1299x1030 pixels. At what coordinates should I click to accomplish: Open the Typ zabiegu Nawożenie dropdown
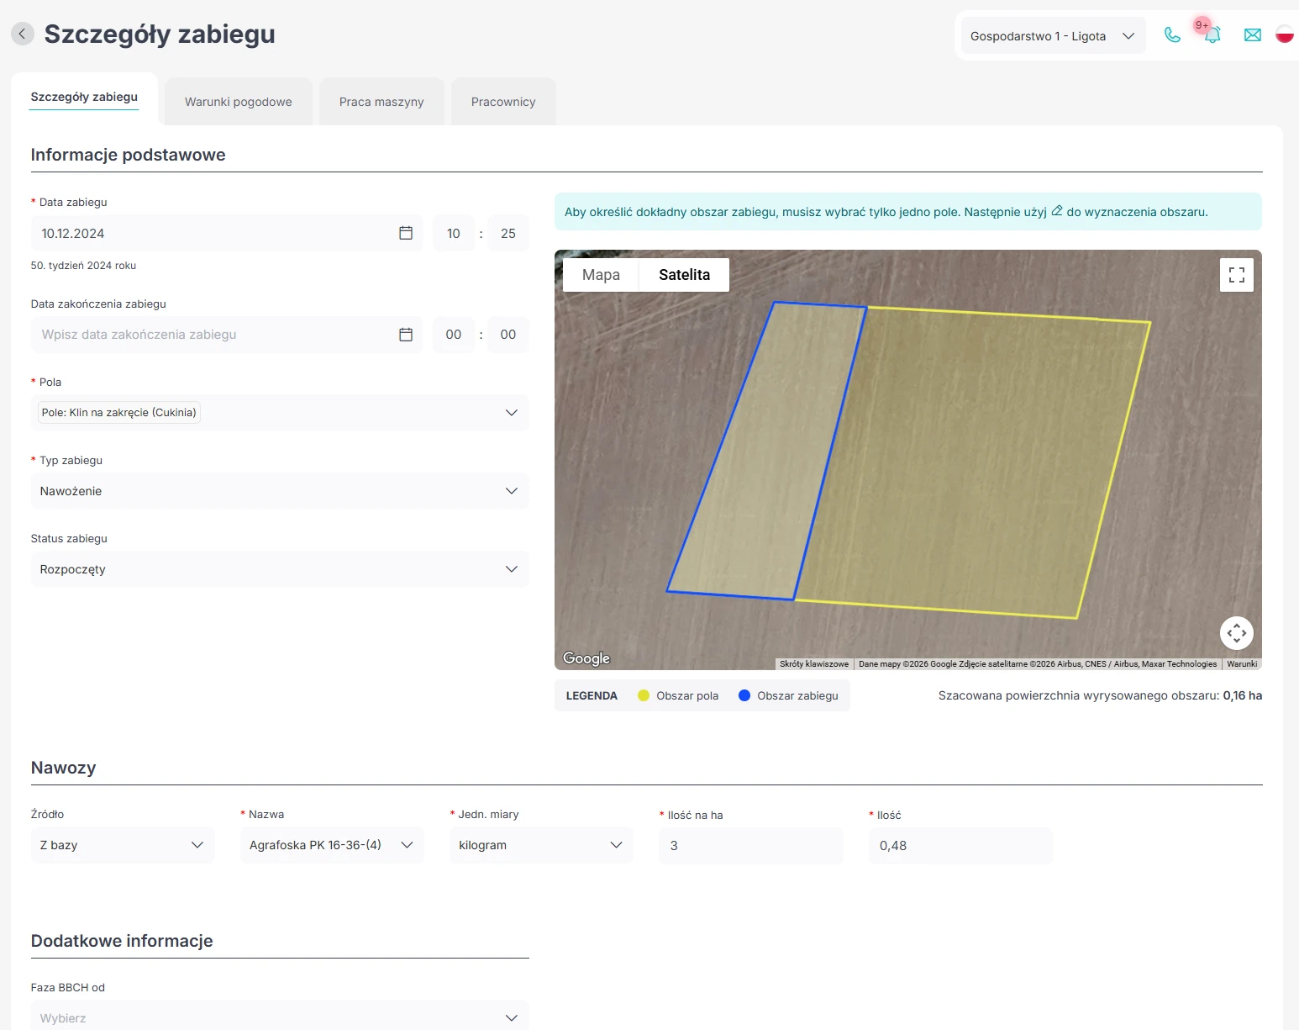[x=279, y=491]
